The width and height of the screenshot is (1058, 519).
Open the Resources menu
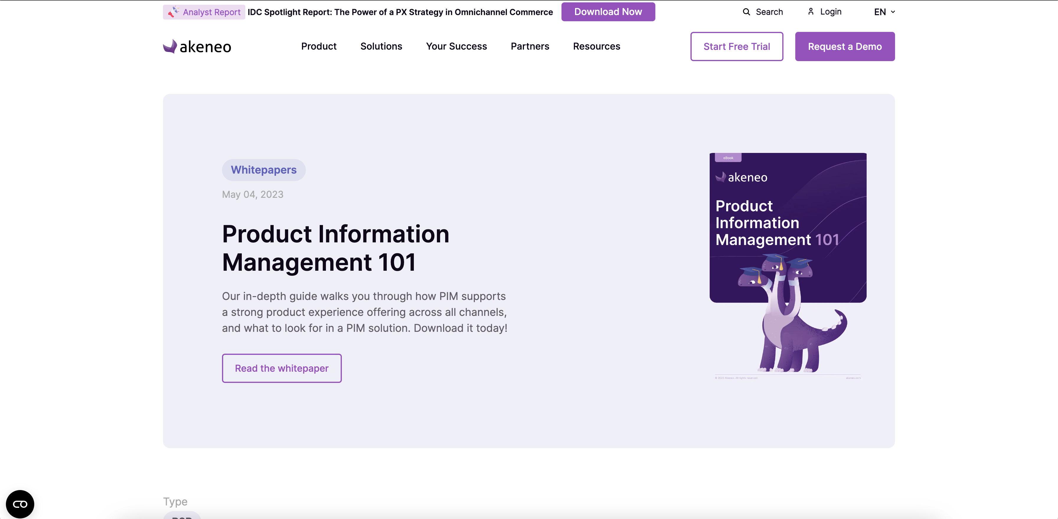(596, 46)
